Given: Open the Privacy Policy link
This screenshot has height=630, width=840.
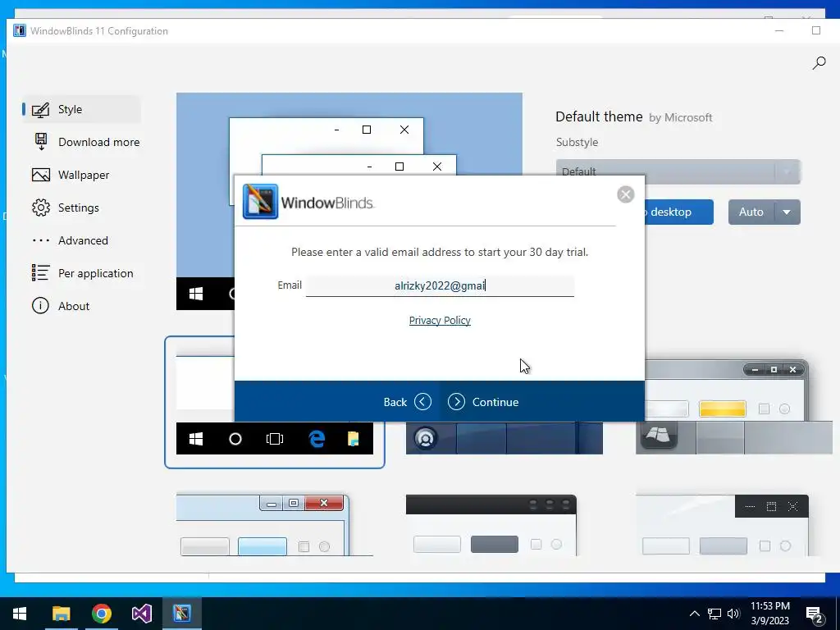Looking at the screenshot, I should click(440, 321).
